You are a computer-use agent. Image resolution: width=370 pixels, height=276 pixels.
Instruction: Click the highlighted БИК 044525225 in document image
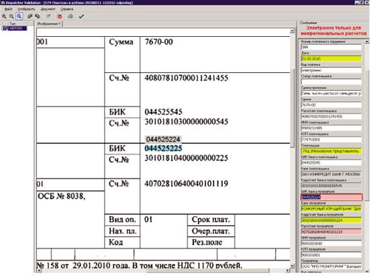click(x=164, y=148)
